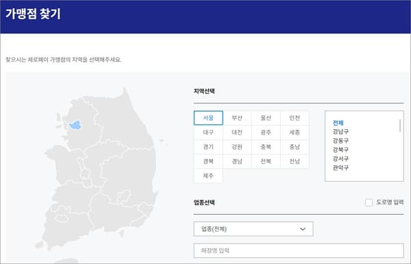
Task: Select 광주 from region selection
Action: pyautogui.click(x=266, y=133)
